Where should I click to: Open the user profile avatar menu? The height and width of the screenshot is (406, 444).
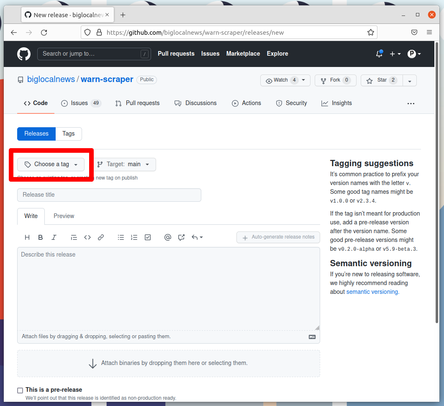[x=414, y=54]
